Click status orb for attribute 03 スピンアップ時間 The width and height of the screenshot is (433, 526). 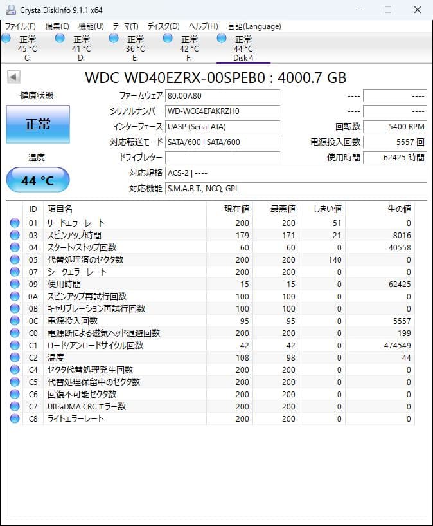coord(15,235)
